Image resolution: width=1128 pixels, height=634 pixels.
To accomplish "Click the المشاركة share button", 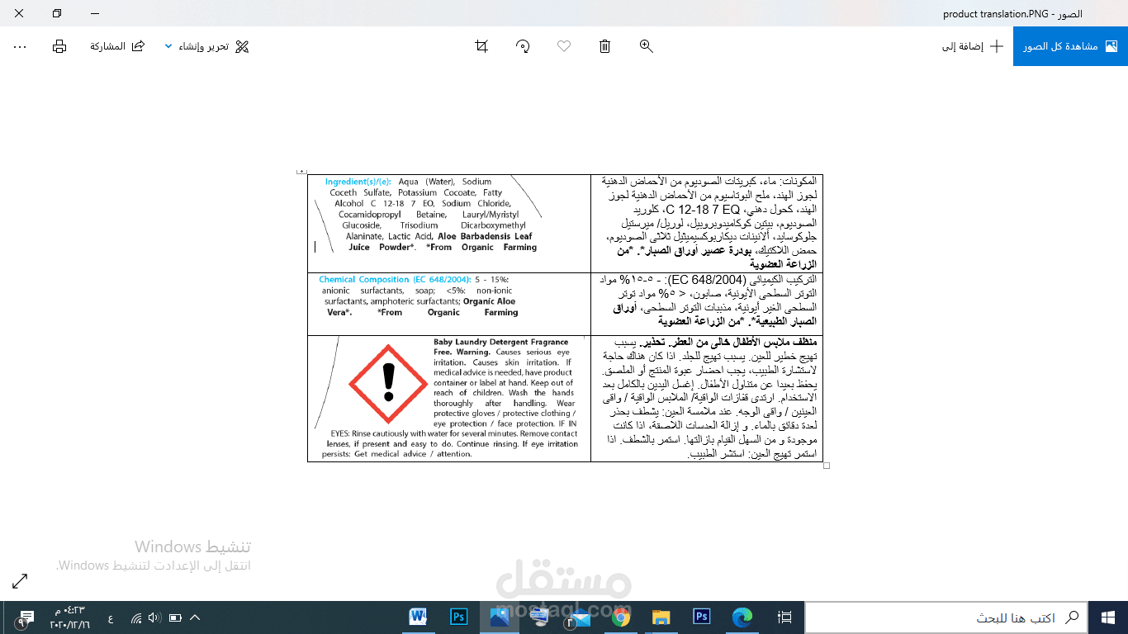I will 117,46.
